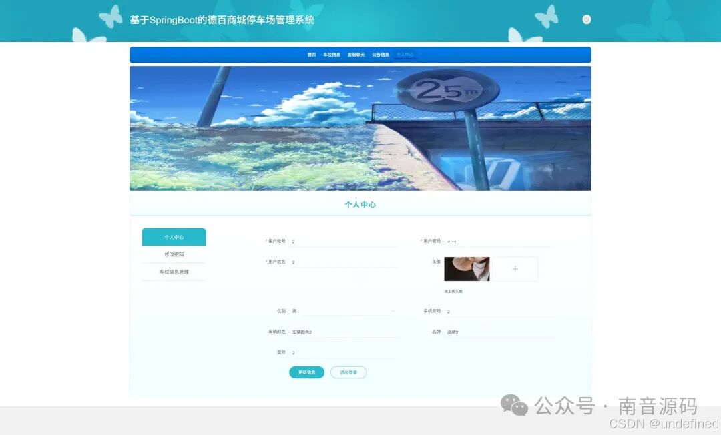Click the 个人中心 page heading
The width and height of the screenshot is (721, 435).
360,205
